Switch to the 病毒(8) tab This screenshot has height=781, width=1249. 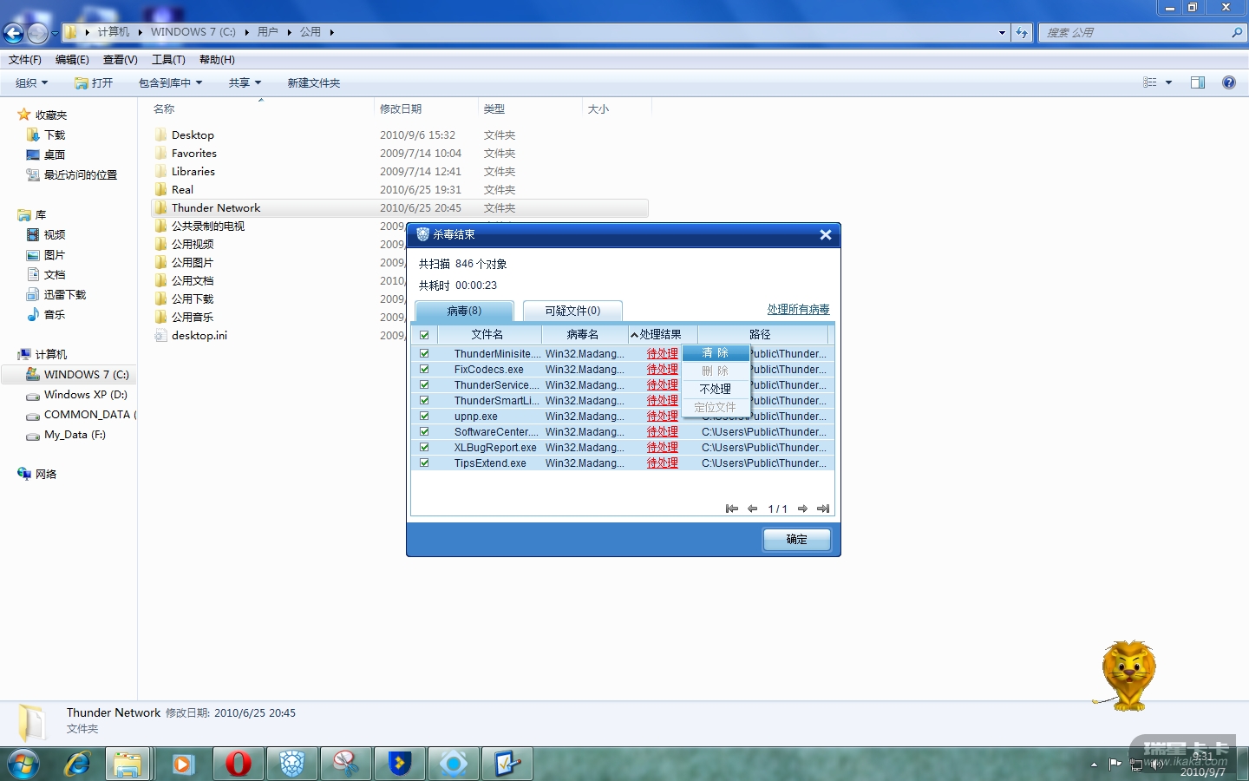pyautogui.click(x=464, y=311)
